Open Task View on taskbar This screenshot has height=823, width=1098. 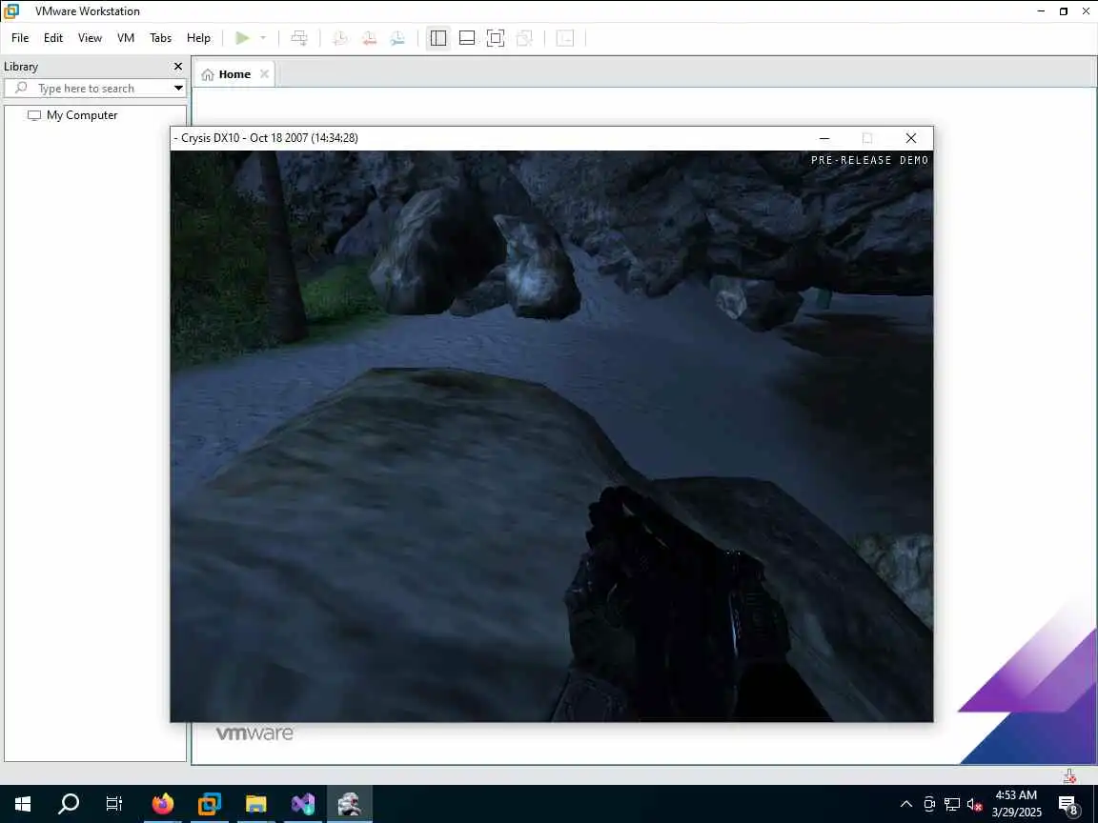(114, 803)
